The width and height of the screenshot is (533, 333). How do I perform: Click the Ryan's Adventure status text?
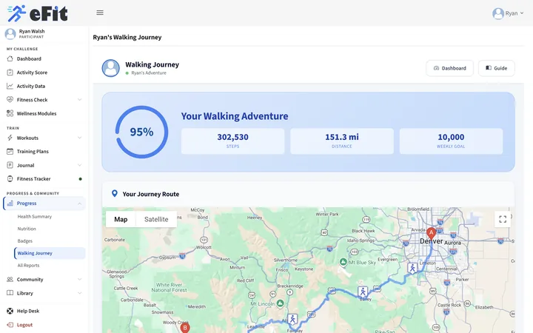pyautogui.click(x=149, y=73)
